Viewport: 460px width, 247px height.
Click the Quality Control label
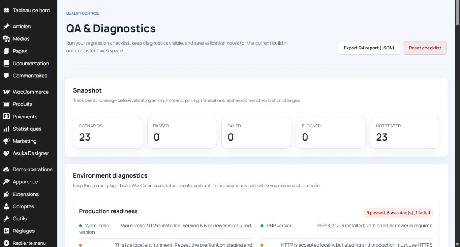click(x=83, y=13)
